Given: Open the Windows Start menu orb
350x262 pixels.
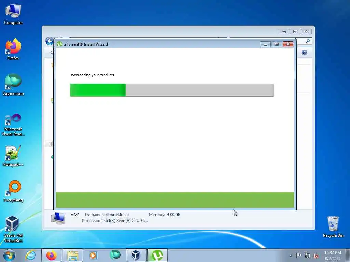Looking at the screenshot, I should pyautogui.click(x=9, y=255).
